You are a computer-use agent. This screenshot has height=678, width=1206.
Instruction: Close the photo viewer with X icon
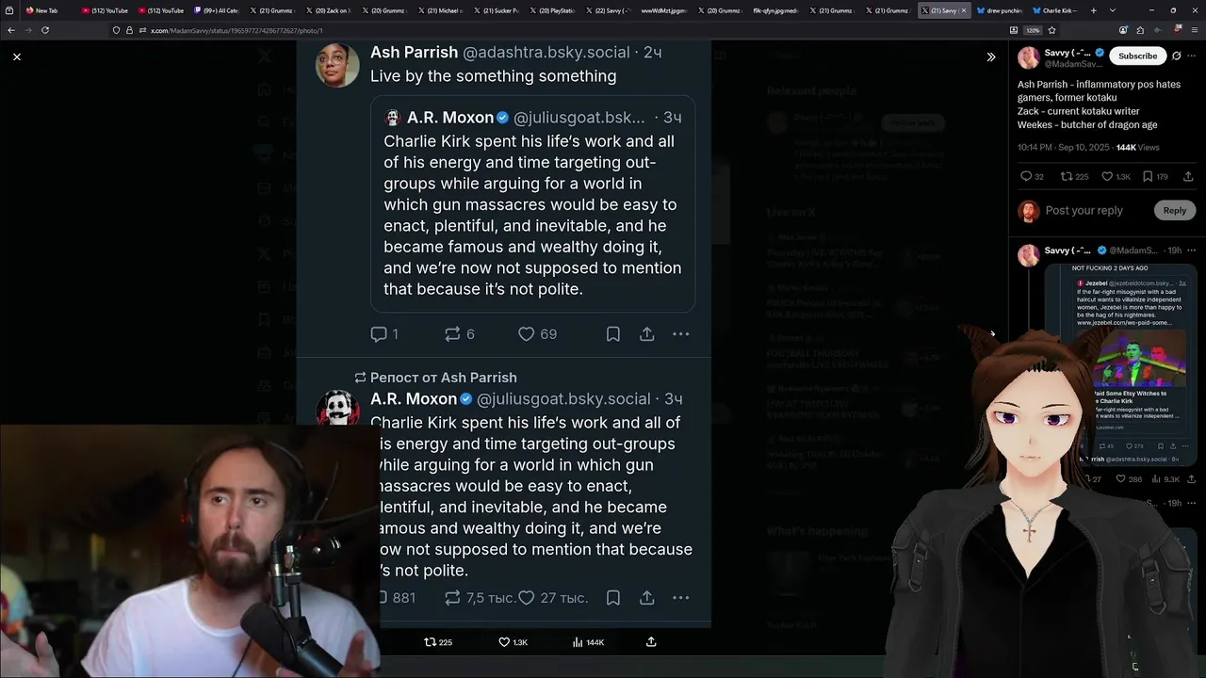[17, 57]
